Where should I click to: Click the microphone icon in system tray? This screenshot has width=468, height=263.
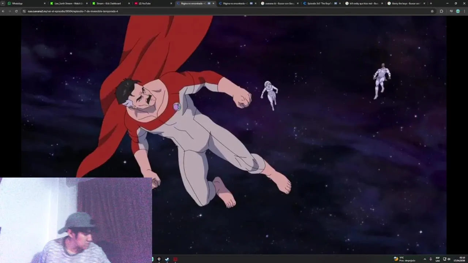(x=431, y=259)
